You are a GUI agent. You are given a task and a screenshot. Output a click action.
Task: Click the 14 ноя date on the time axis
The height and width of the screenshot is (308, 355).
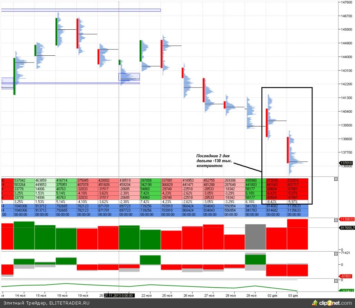[x=20, y=296]
